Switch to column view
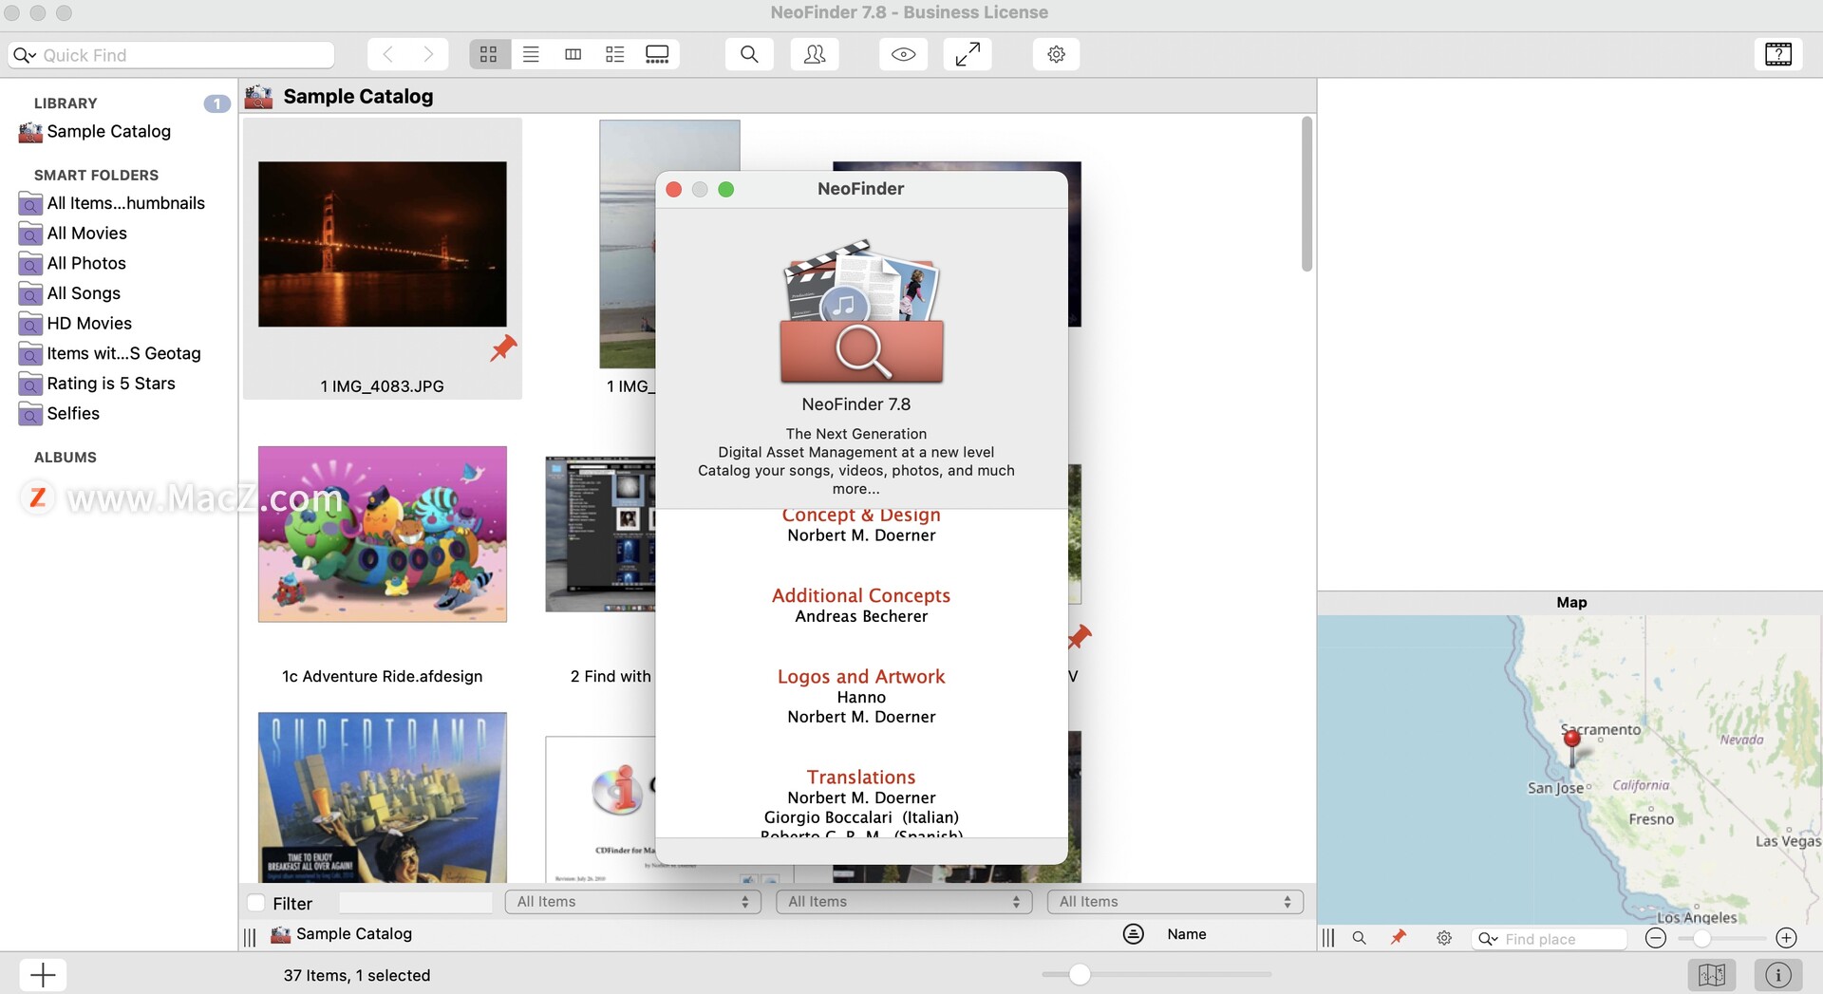The height and width of the screenshot is (994, 1823). click(x=573, y=55)
